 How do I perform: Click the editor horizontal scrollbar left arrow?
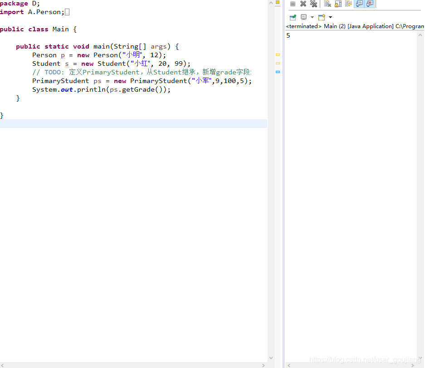tap(2, 365)
